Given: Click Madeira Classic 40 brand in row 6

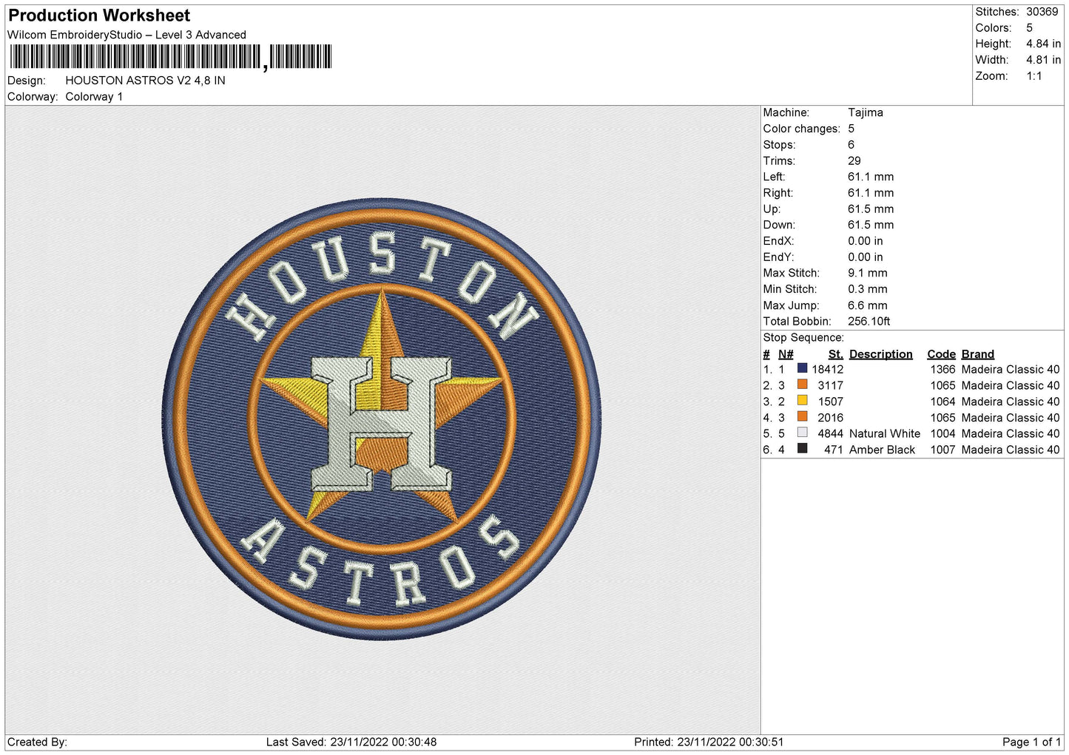Looking at the screenshot, I should [1011, 450].
